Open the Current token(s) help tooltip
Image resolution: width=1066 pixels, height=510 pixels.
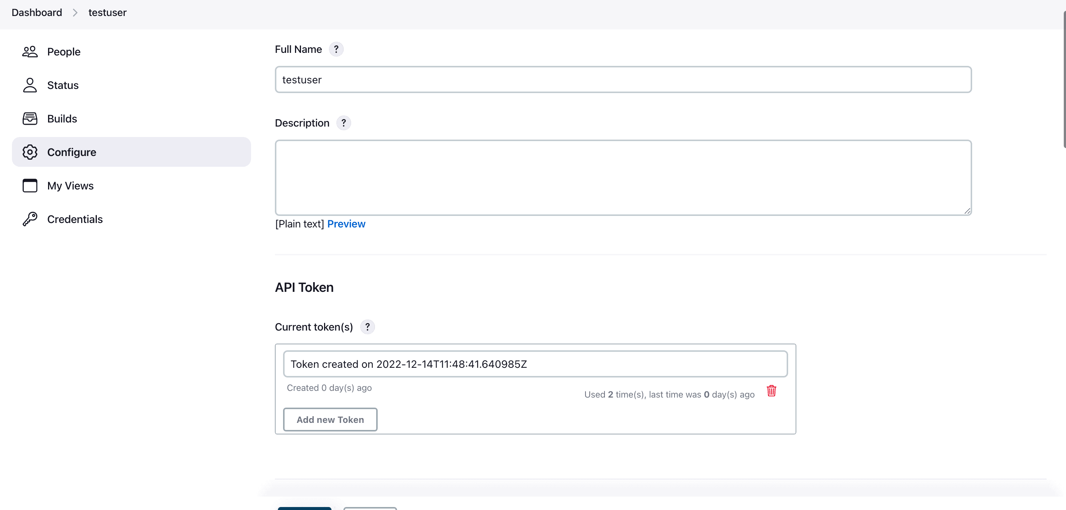tap(368, 327)
